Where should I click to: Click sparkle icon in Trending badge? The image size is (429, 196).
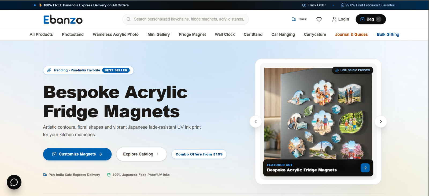[x=49, y=70]
